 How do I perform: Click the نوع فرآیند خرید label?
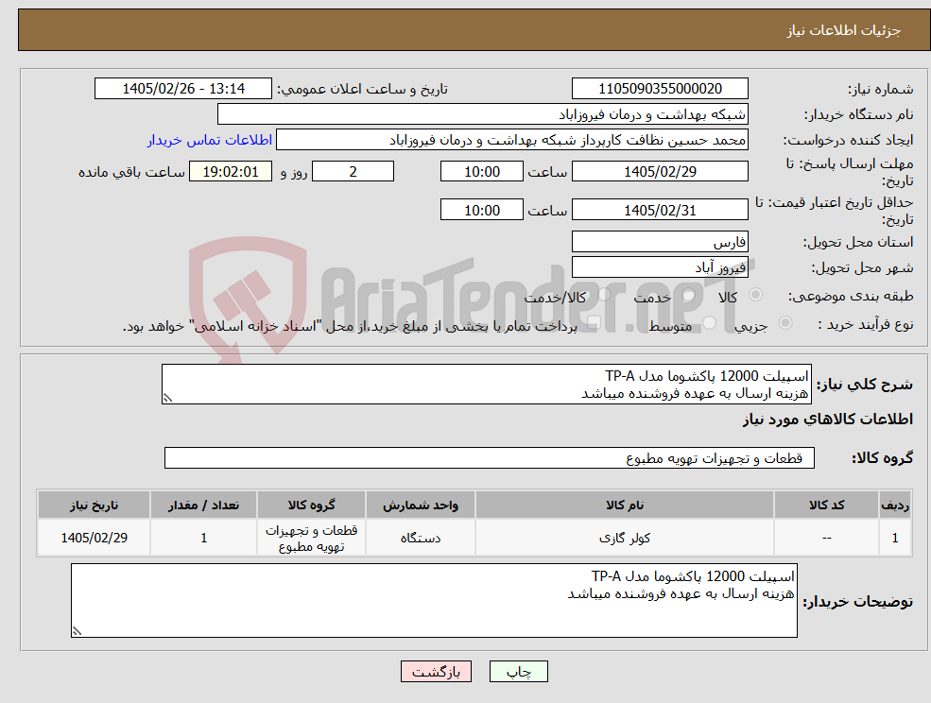click(865, 324)
